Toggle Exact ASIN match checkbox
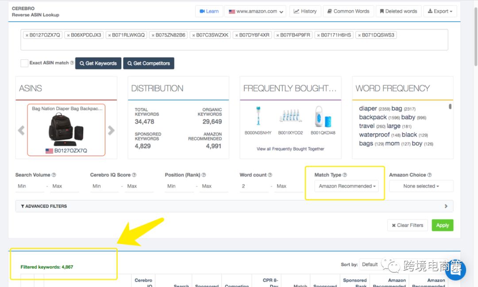This screenshot has width=478, height=287. (x=24, y=63)
